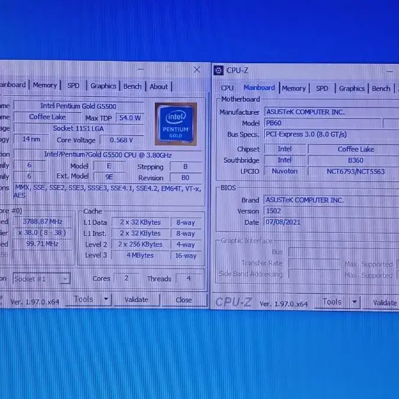Click Tools button in left window
The height and width of the screenshot is (399, 399).
[83, 299]
